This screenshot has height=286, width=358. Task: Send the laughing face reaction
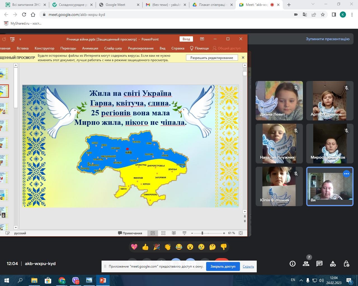pos(179,247)
